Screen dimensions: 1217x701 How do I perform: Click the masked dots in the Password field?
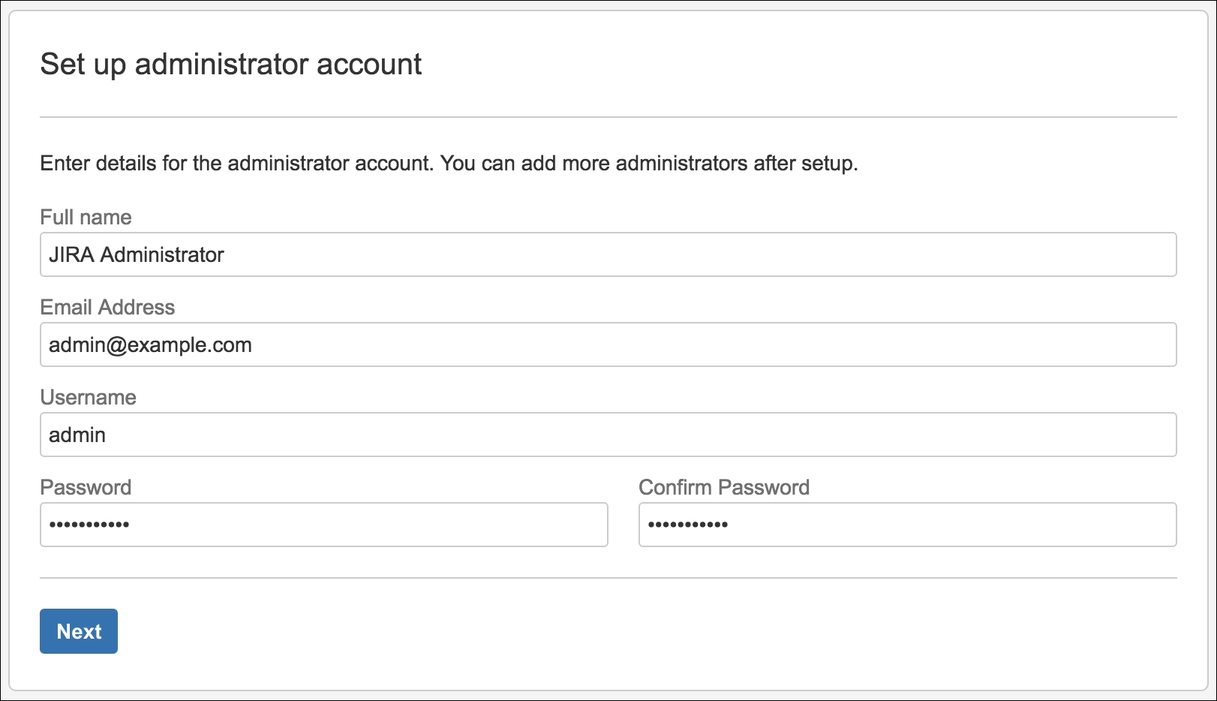click(x=89, y=525)
